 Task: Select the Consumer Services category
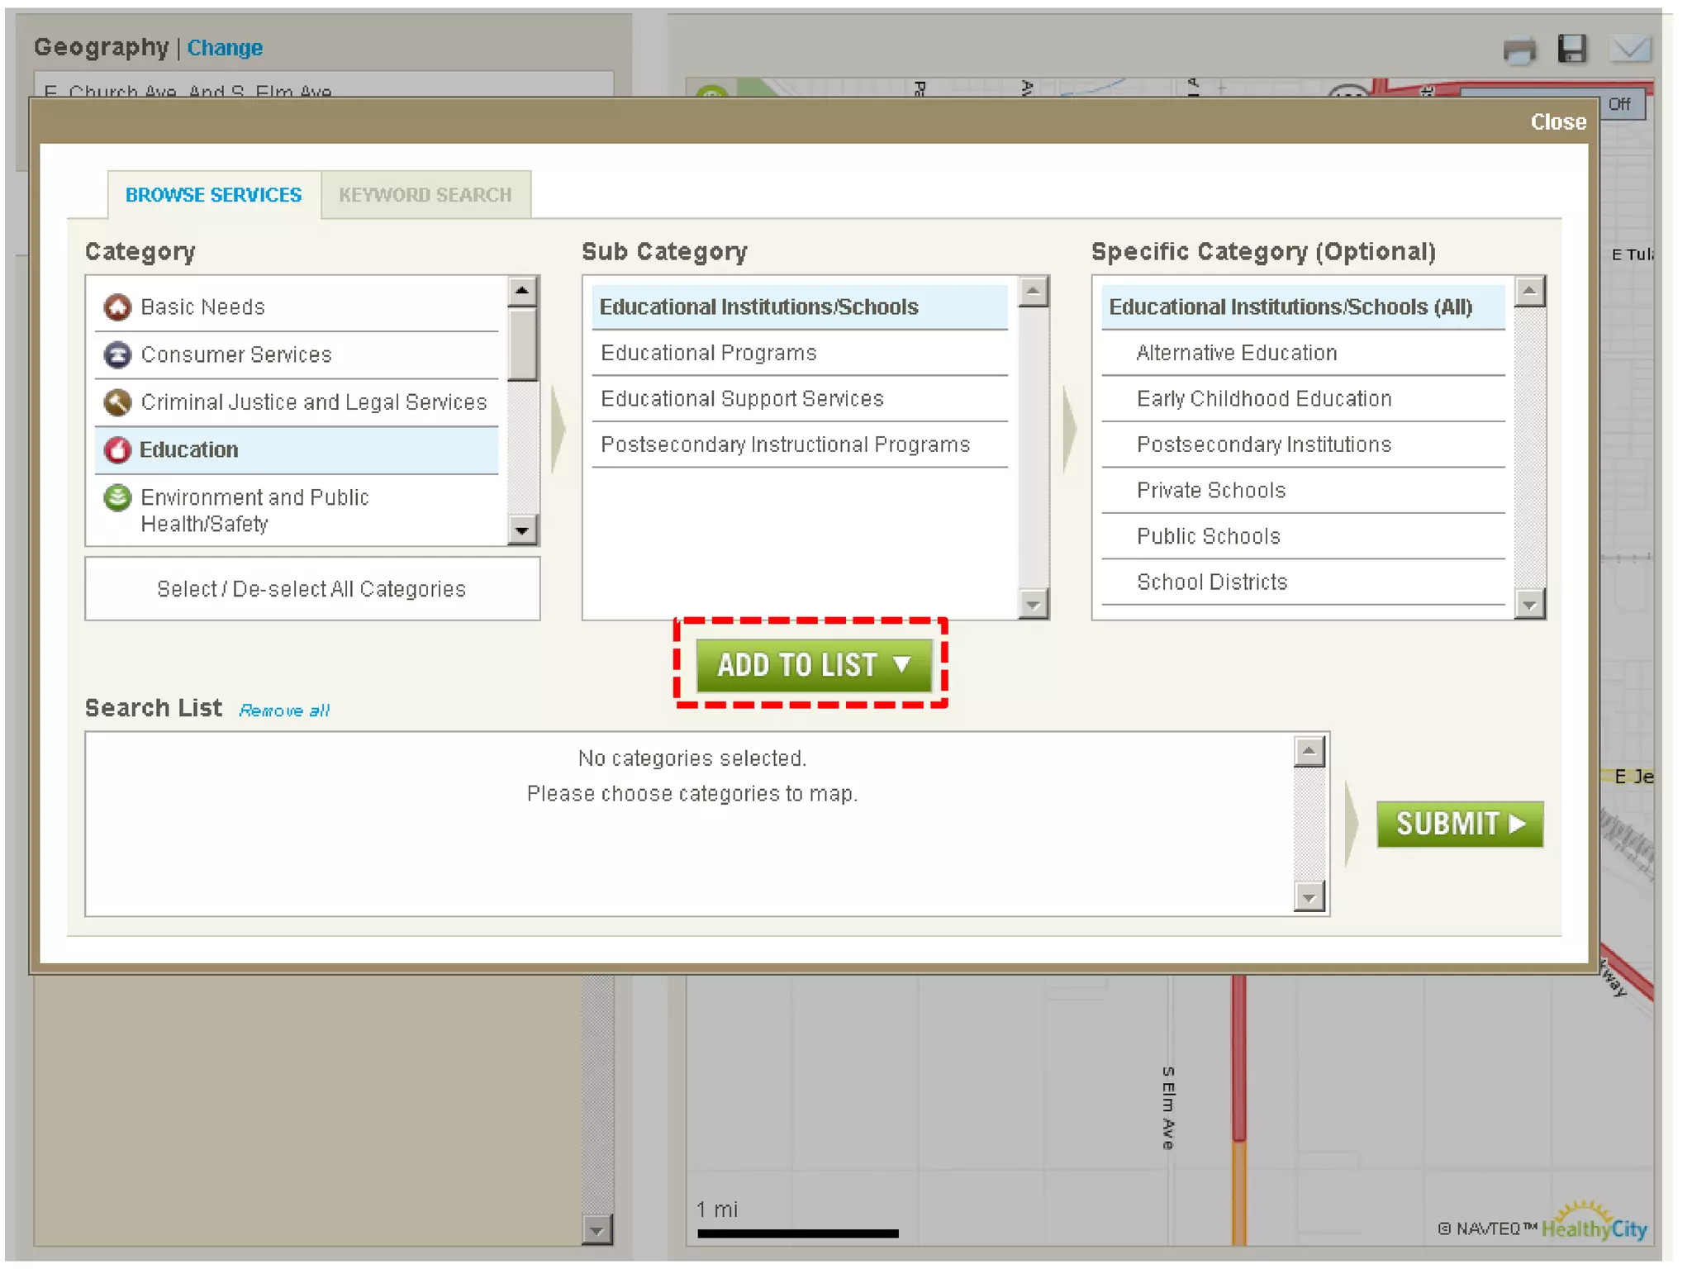(x=297, y=355)
